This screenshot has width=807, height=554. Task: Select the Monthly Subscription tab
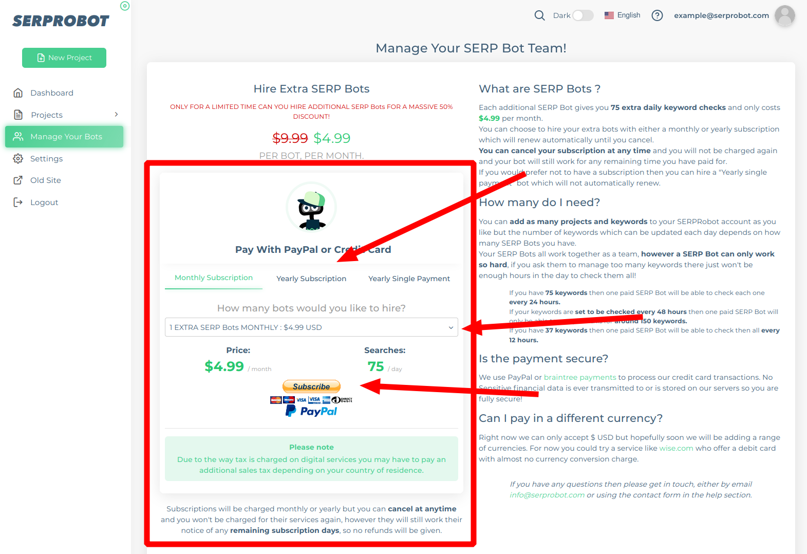click(214, 278)
